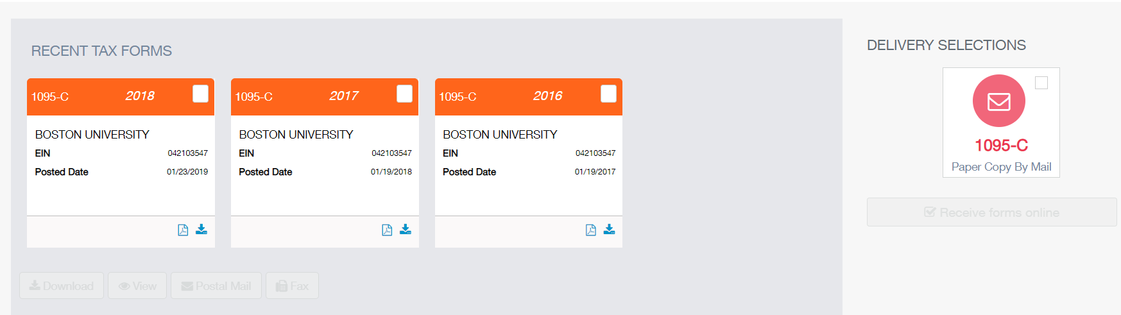Select the 1095-C Paper Copy By Mail tile

[x=1001, y=154]
